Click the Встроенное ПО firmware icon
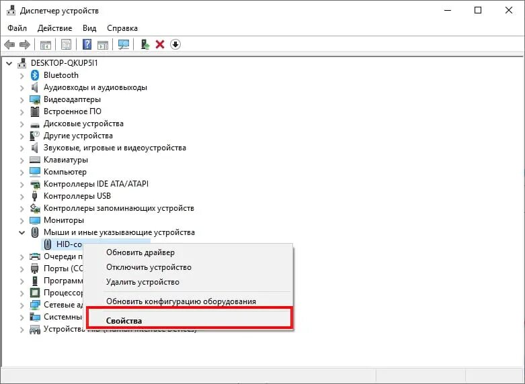The image size is (525, 384). [35, 111]
